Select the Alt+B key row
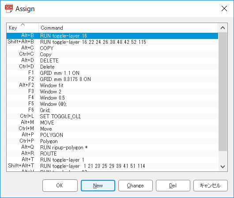Image resolution: width=234 pixels, height=198 pixels. point(112,36)
